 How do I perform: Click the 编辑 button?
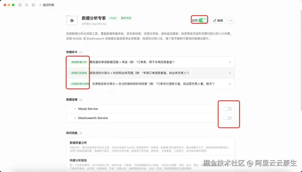point(218,20)
